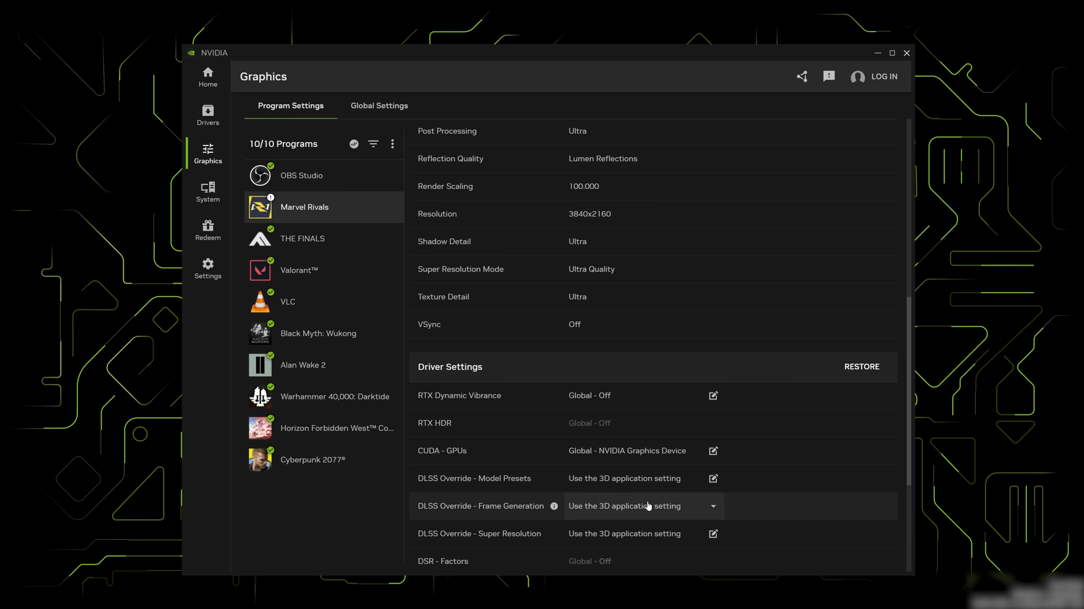Click the Black Myth: Wukong icon
The height and width of the screenshot is (609, 1084).
[260, 333]
